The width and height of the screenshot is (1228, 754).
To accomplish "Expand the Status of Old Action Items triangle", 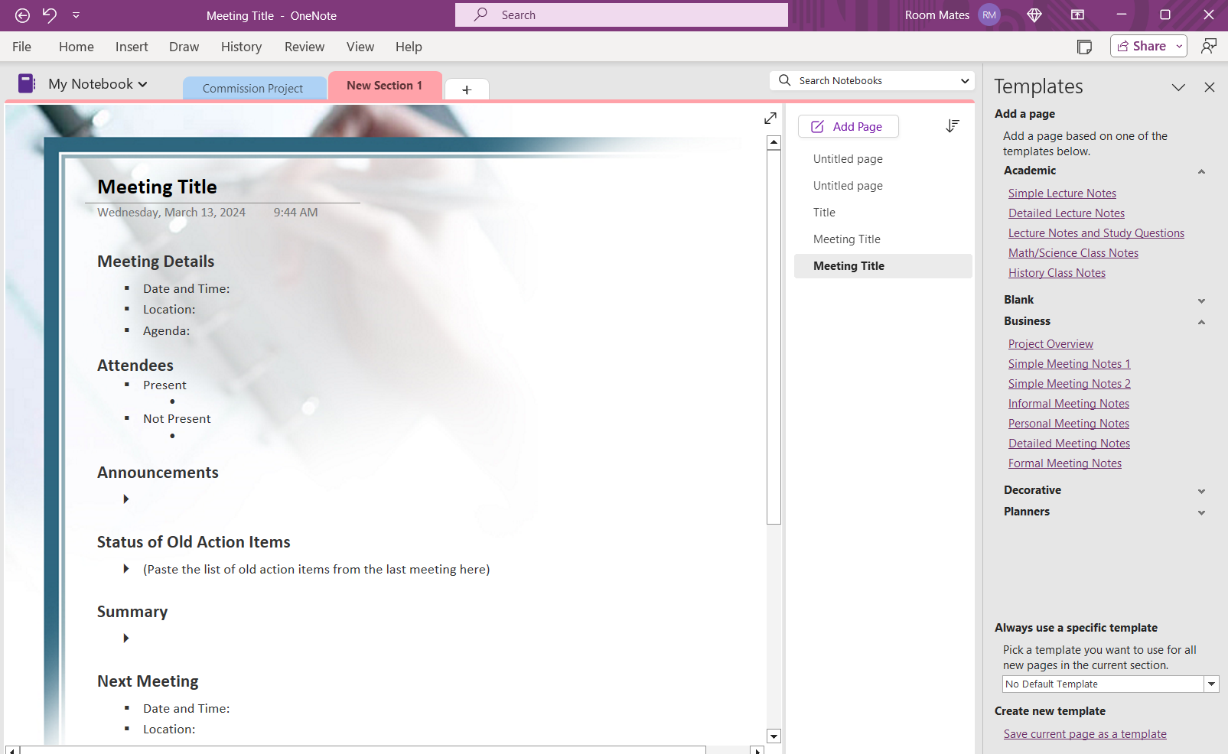I will (126, 569).
